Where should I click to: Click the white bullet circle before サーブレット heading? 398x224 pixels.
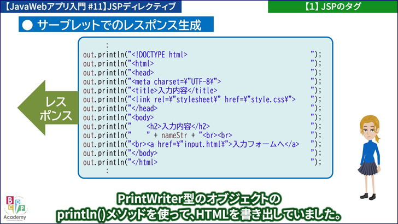pos(27,25)
